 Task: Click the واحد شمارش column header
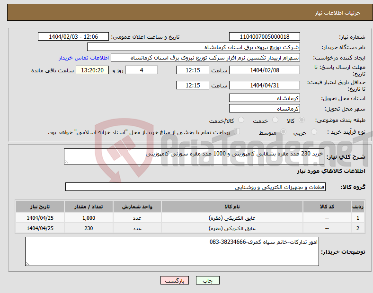tap(137, 207)
